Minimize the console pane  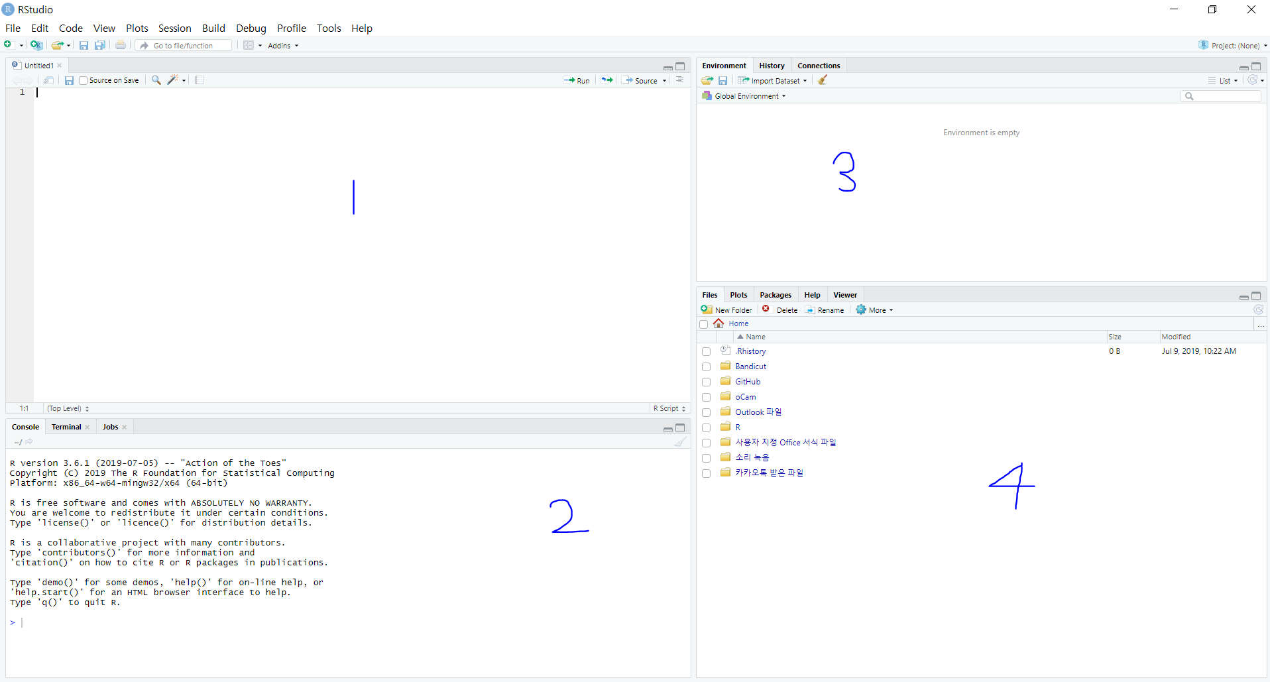[667, 428]
